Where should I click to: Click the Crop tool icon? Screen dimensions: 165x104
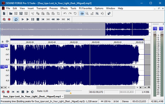coord(59,14)
